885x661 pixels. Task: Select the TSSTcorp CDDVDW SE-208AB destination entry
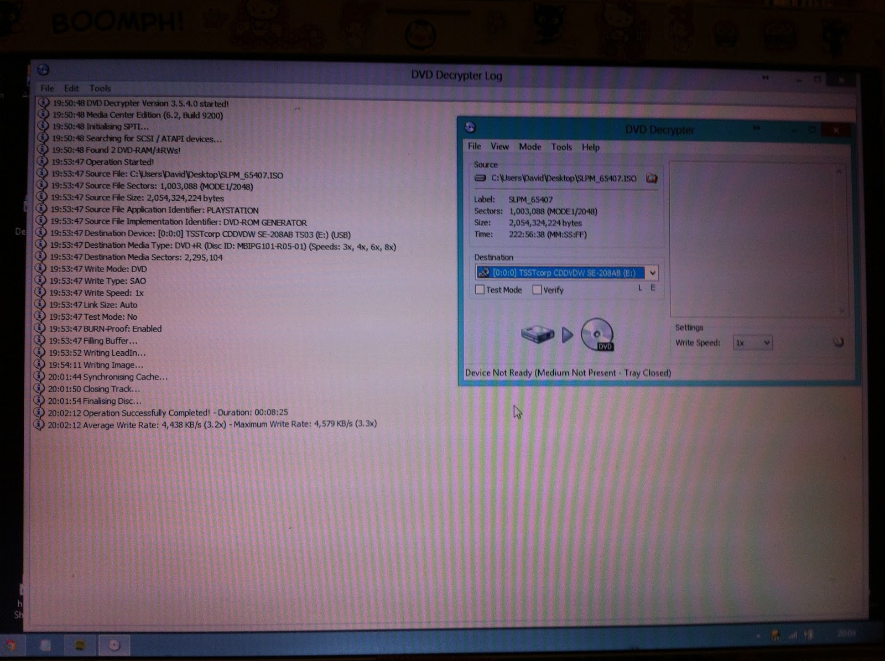click(x=560, y=273)
